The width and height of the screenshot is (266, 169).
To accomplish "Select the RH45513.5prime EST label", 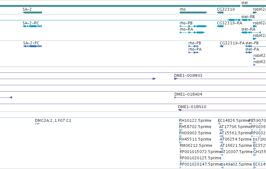I will (x=195, y=139).
